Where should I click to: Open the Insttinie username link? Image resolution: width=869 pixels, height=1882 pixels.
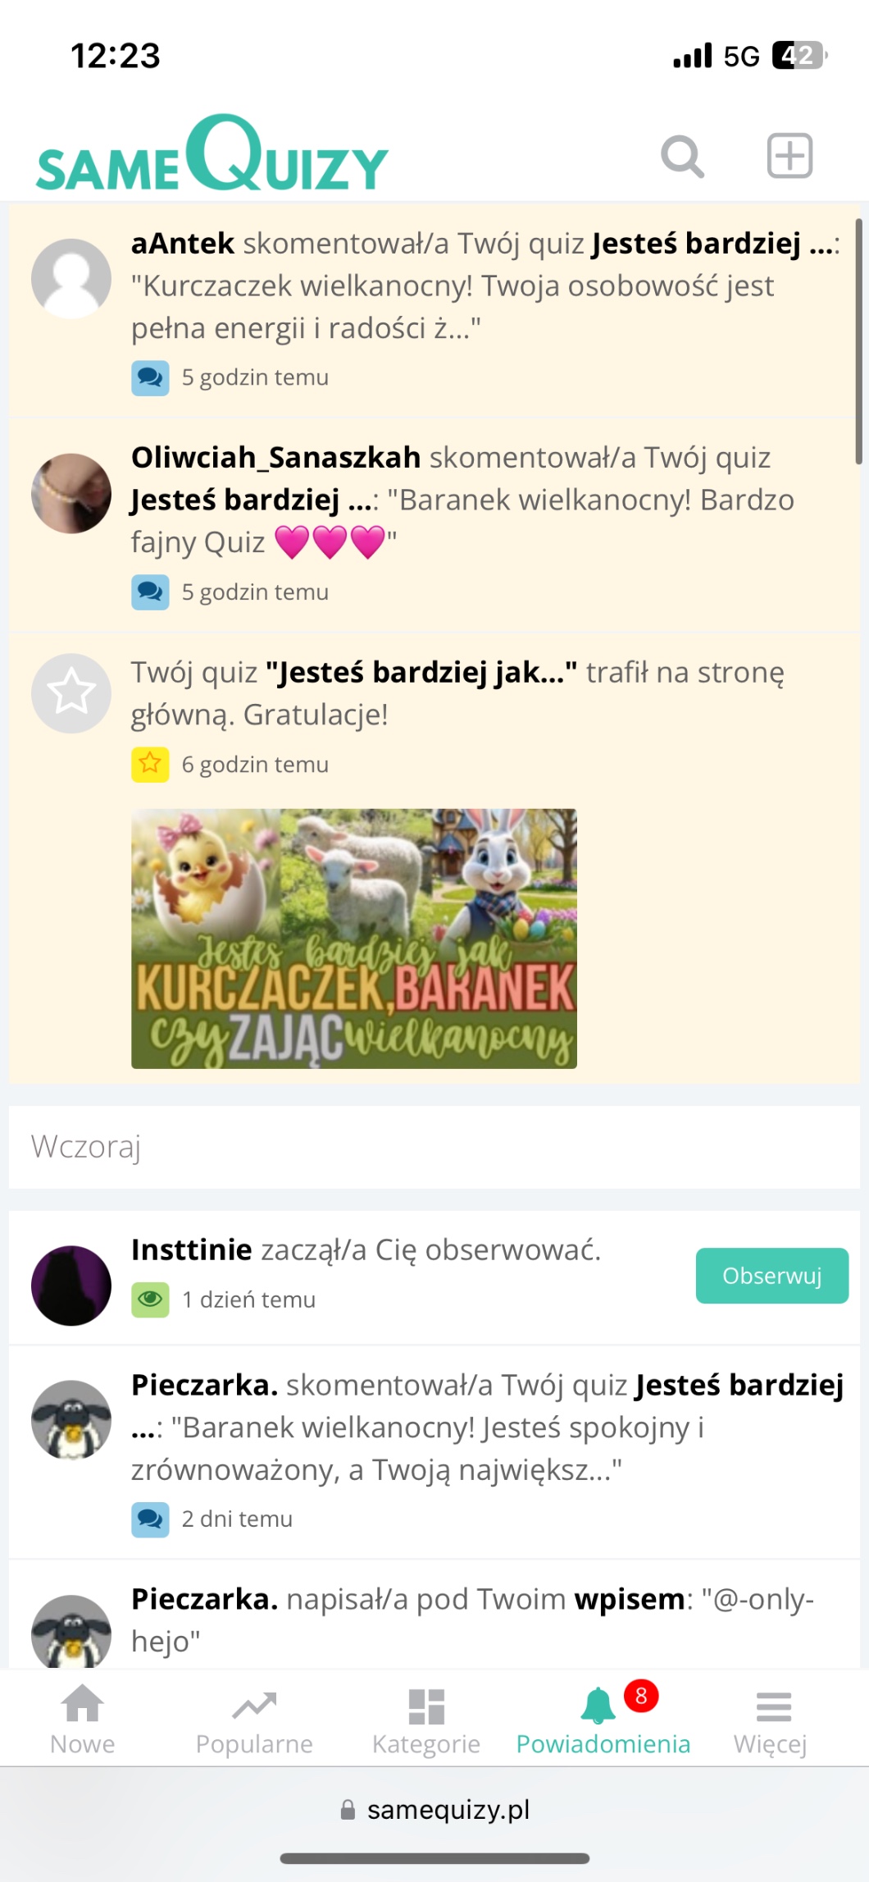pos(192,1249)
